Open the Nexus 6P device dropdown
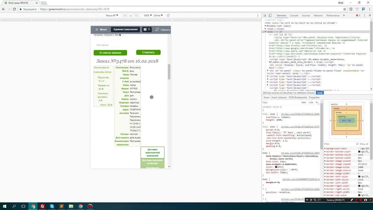This screenshot has width=373, height=210. point(112,15)
